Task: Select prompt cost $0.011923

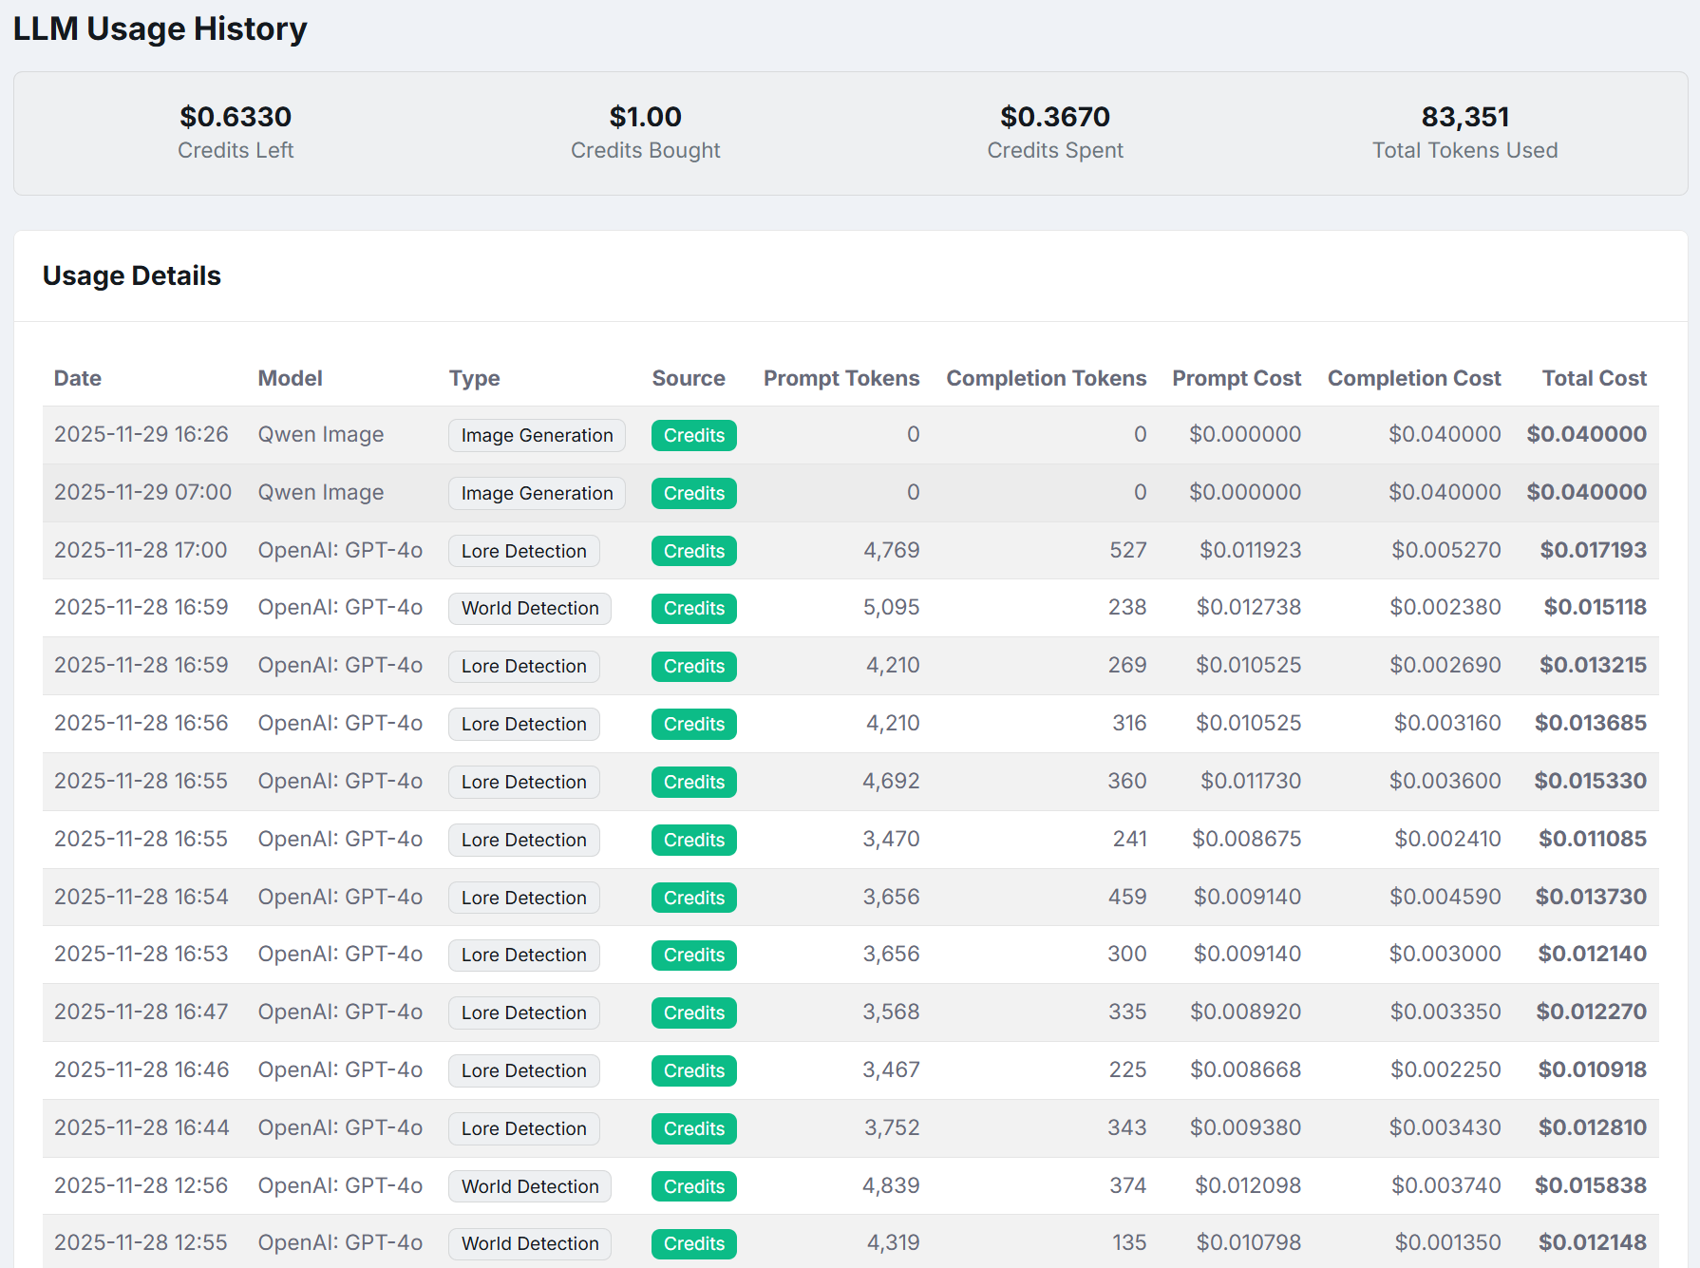Action: click(x=1251, y=550)
